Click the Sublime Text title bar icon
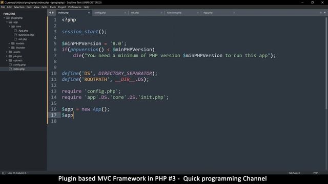This screenshot has height=184, width=328. pyautogui.click(x=2, y=3)
